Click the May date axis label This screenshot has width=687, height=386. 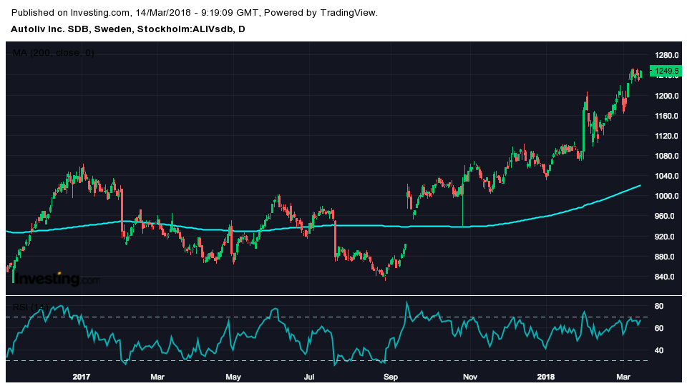pos(233,377)
